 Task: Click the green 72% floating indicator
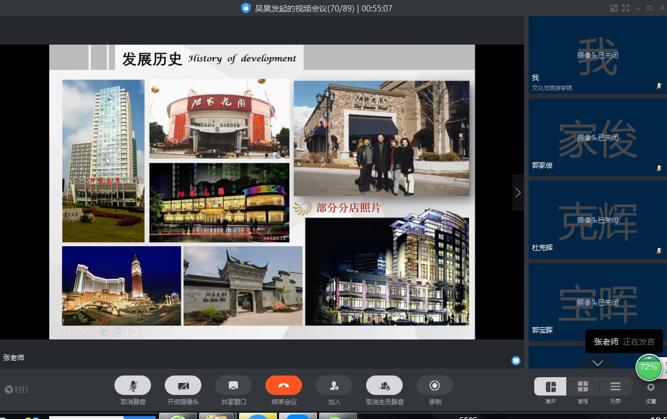point(649,367)
